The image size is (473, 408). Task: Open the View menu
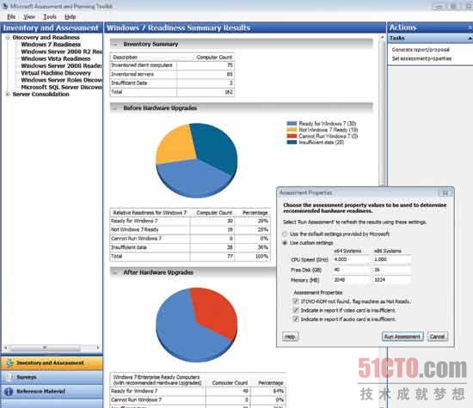(29, 17)
